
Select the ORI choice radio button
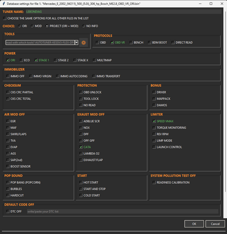20,26
